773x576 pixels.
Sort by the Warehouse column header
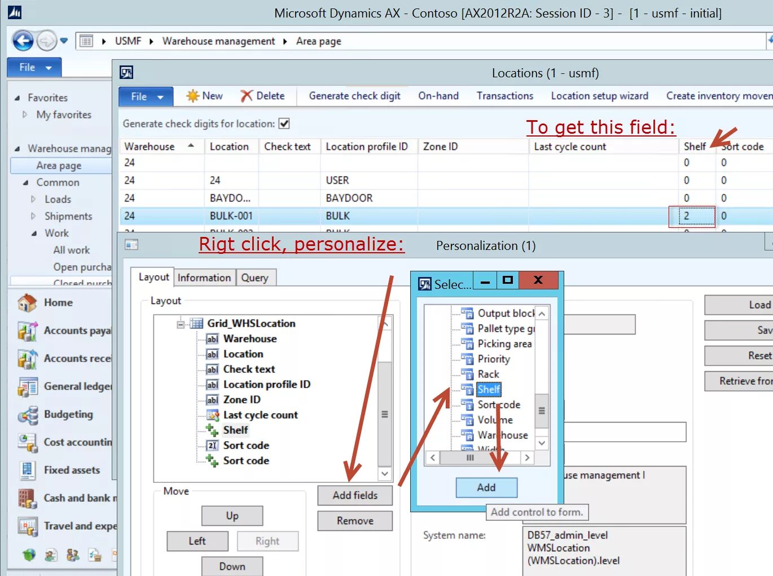click(x=161, y=147)
